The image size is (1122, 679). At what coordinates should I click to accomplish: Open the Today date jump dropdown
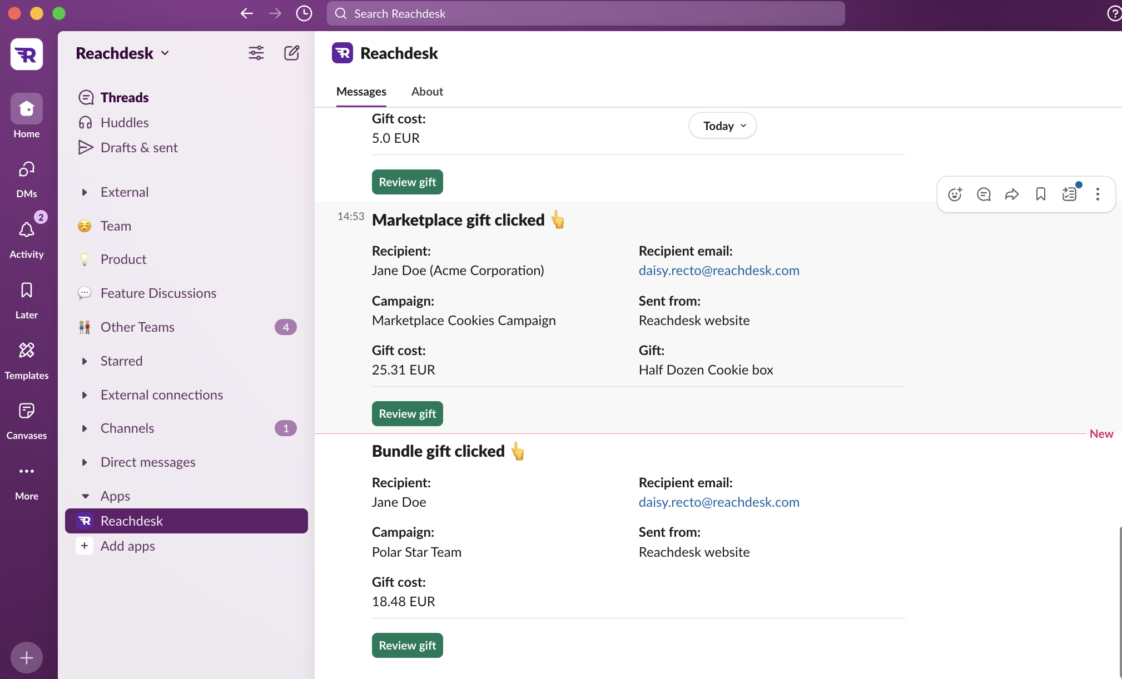[723, 126]
